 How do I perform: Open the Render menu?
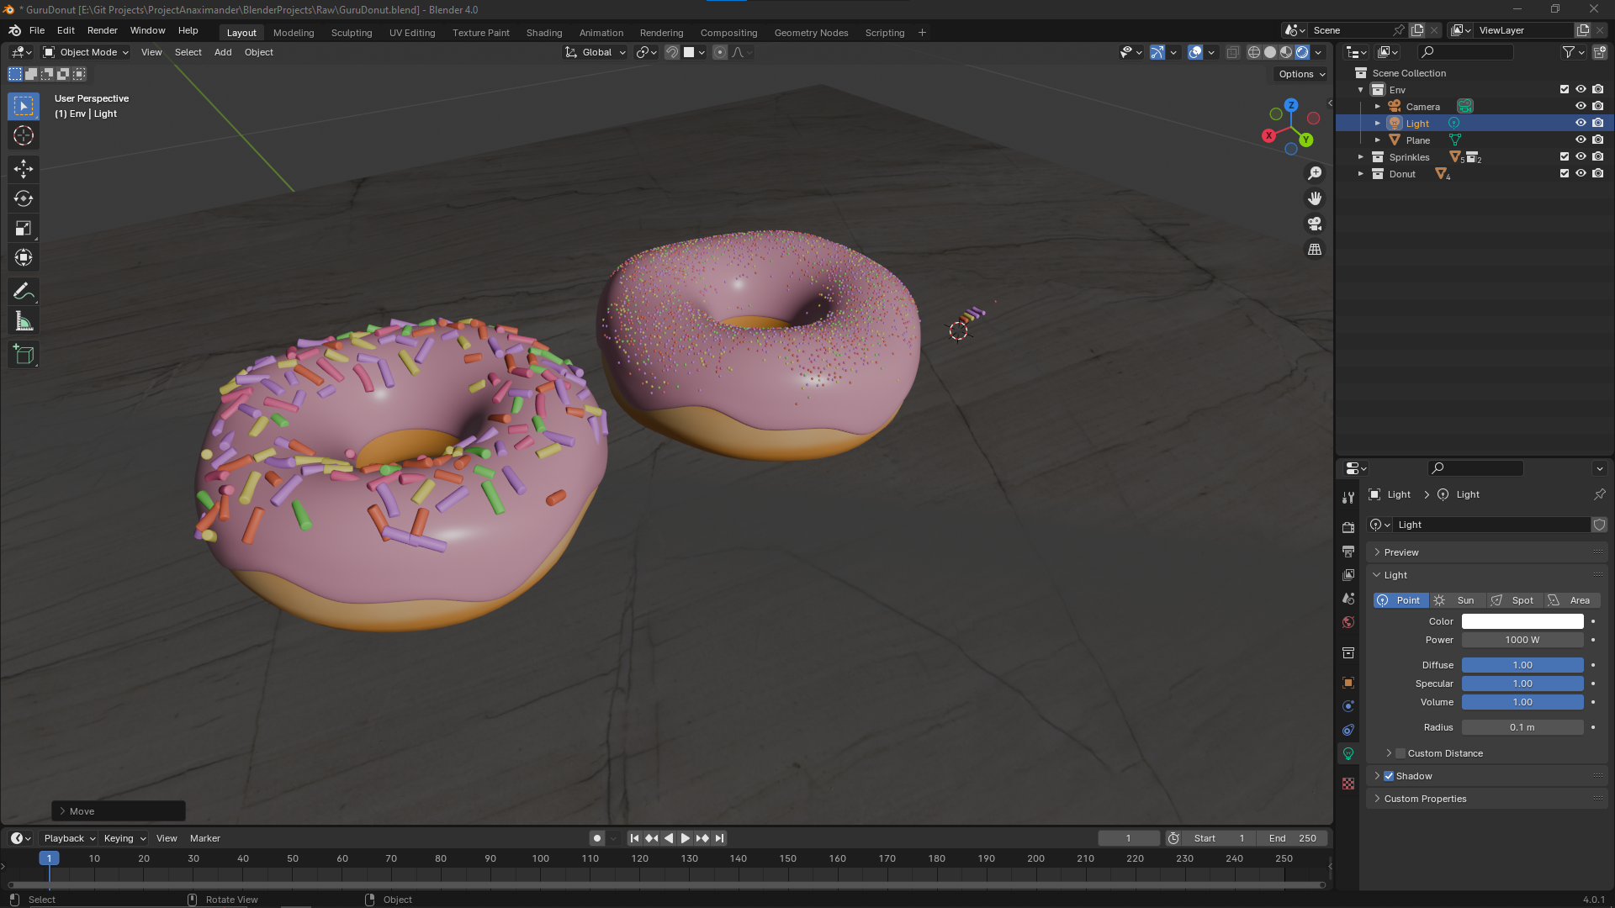(x=102, y=30)
